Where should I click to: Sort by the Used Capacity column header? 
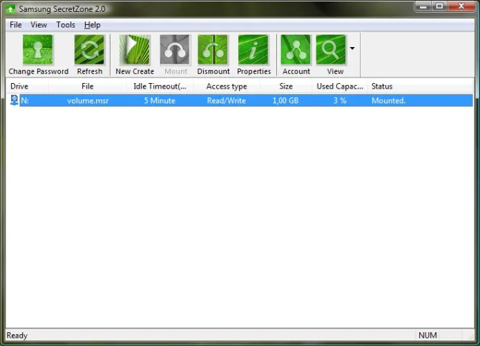coord(340,86)
